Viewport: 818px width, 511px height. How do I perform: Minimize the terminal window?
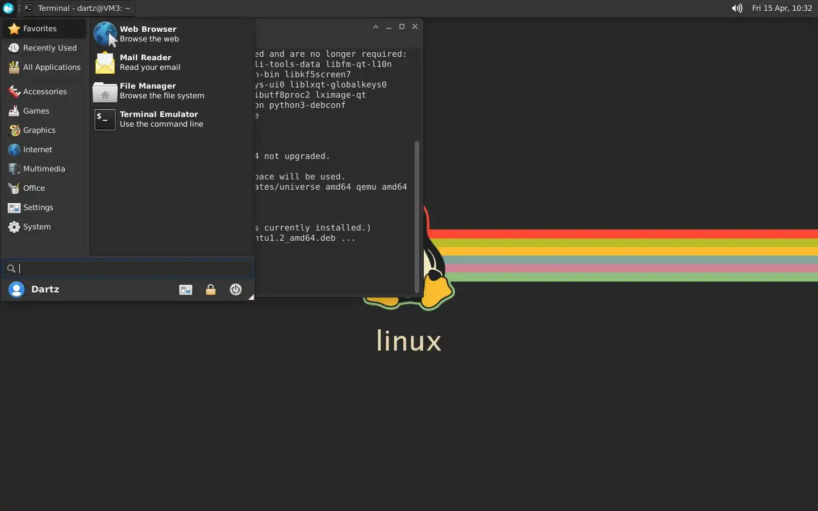[389, 27]
